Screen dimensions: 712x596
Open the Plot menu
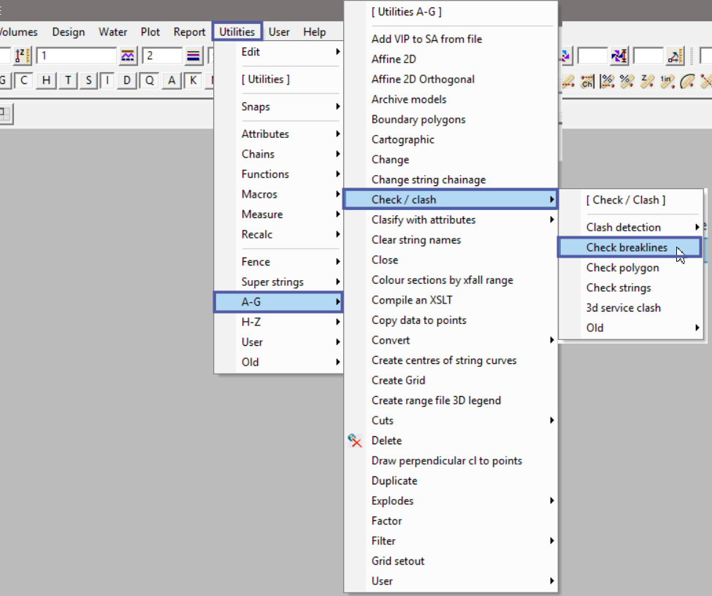[x=150, y=32]
